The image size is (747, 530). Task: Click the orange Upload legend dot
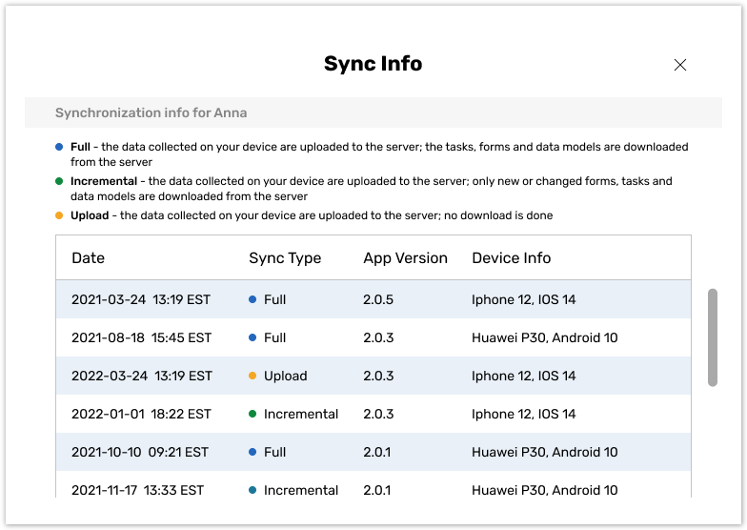(x=59, y=215)
